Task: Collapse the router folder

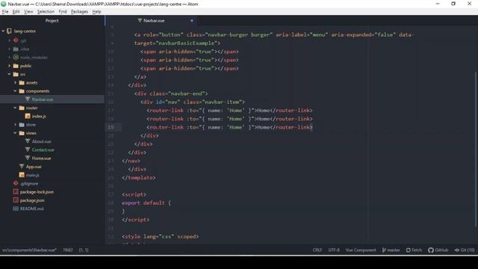Action: point(15,108)
